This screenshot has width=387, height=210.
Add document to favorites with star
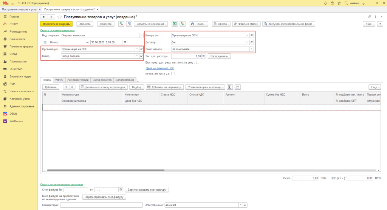[59, 17]
